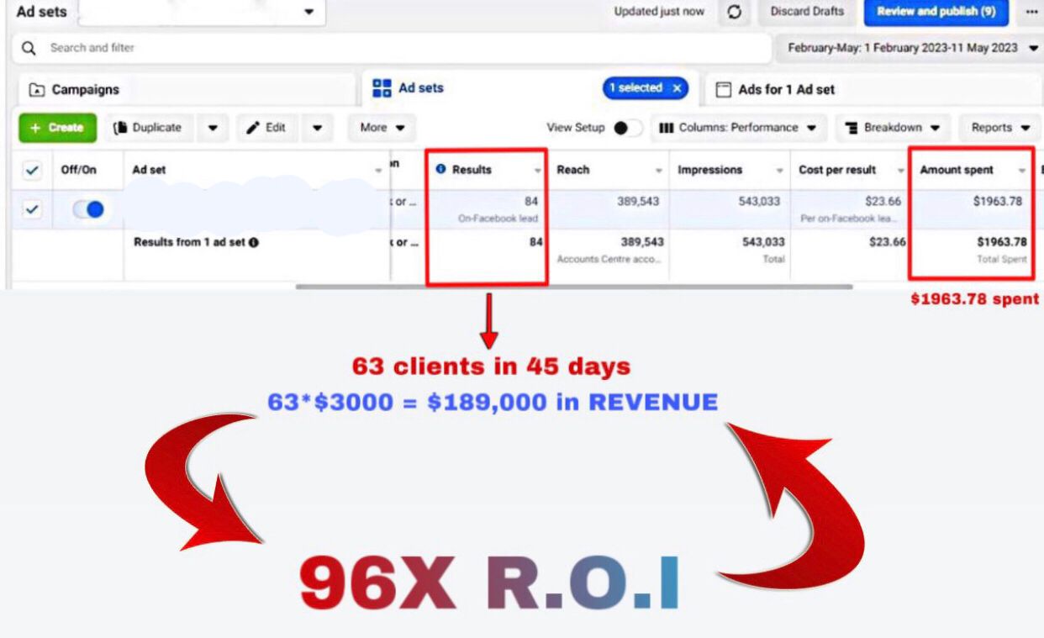The width and height of the screenshot is (1044, 638).
Task: Open the three-dot more options menu
Action: click(x=1031, y=12)
